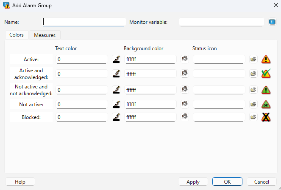Image resolution: width=281 pixels, height=190 pixels.
Task: Browse status icon file for Active row
Action: [x=253, y=60]
